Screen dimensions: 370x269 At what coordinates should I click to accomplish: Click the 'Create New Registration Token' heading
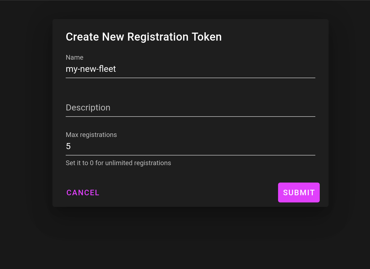click(x=144, y=37)
